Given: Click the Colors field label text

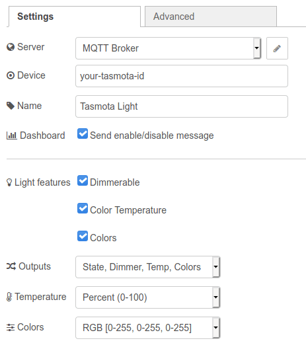Looking at the screenshot, I should coord(30,327).
